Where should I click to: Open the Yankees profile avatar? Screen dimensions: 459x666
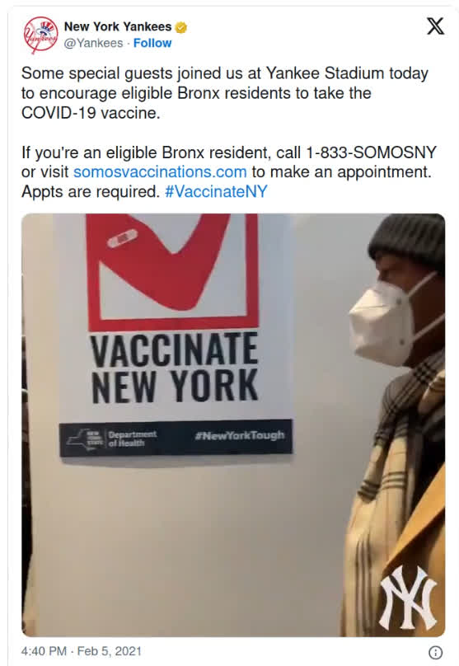(40, 35)
